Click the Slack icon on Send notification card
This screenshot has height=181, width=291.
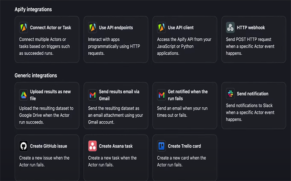tap(231, 94)
